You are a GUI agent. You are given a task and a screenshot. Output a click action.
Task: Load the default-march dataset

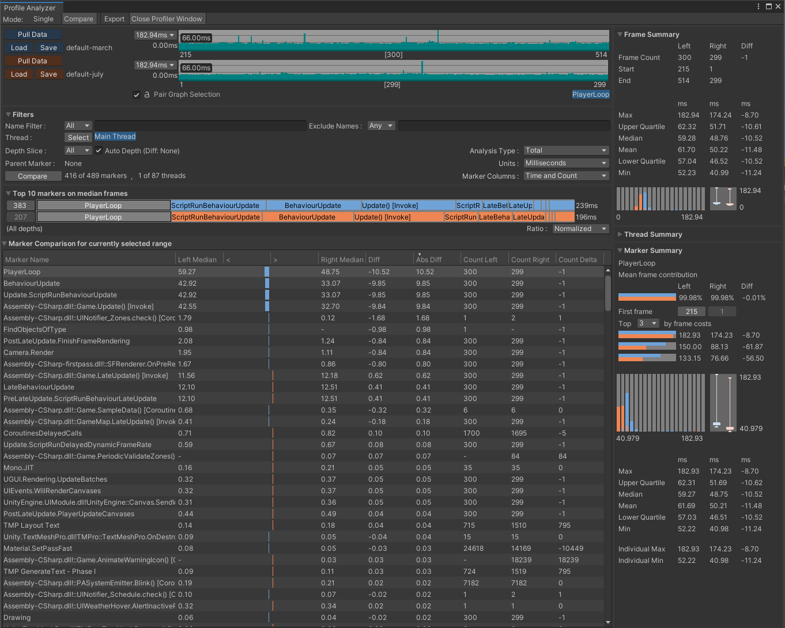[x=19, y=48]
